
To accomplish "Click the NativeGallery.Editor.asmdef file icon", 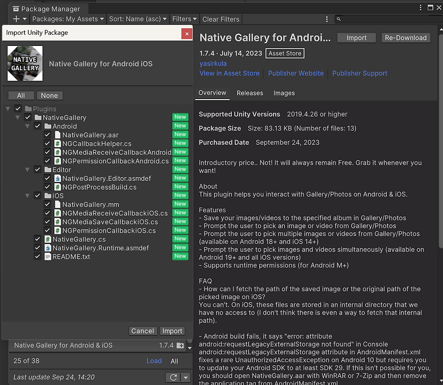I will 57,179.
